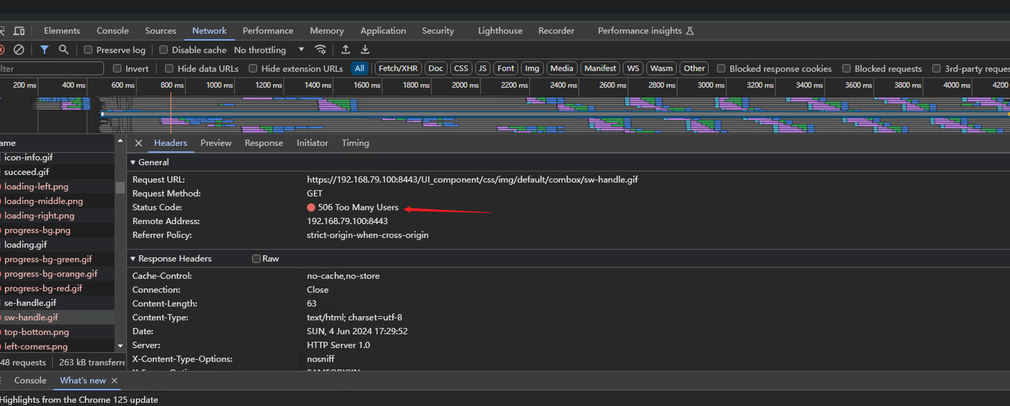This screenshot has width=1010, height=406.
Task: Filter by WS requests
Action: 633,68
